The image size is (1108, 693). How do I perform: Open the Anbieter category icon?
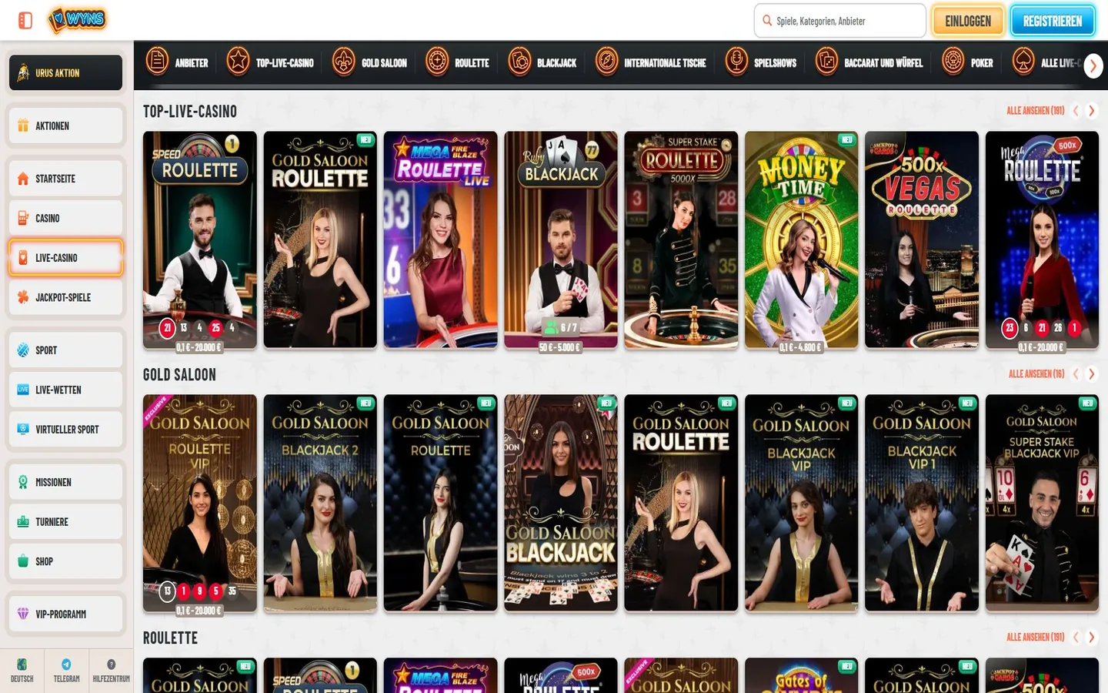pyautogui.click(x=157, y=60)
